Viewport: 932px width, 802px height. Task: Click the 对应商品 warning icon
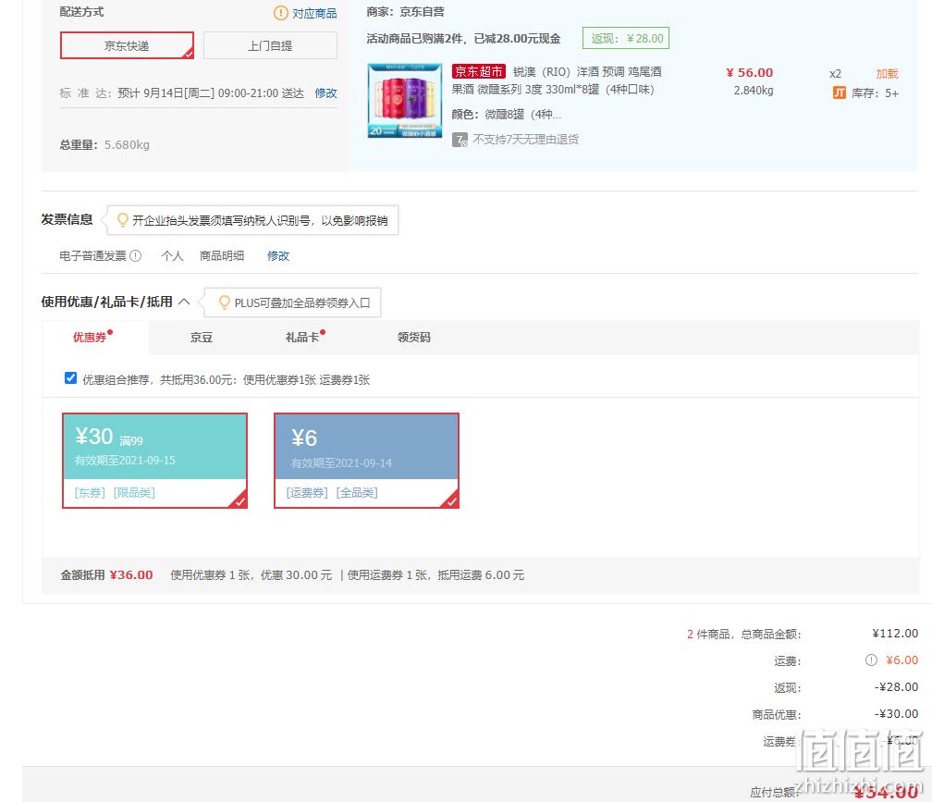click(280, 12)
